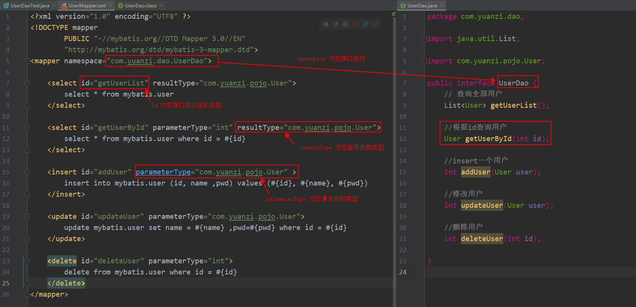636x307 pixels.
Task: Collapse the mapper tag fold on line 5
Action: coord(27,61)
